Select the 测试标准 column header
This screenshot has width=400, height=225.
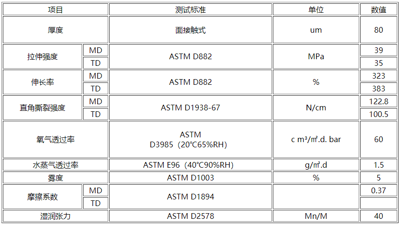pos(190,9)
